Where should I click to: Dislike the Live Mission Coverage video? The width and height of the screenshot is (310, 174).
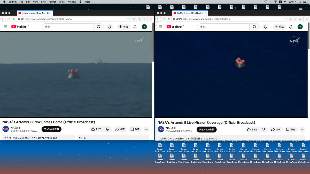coord(263,129)
